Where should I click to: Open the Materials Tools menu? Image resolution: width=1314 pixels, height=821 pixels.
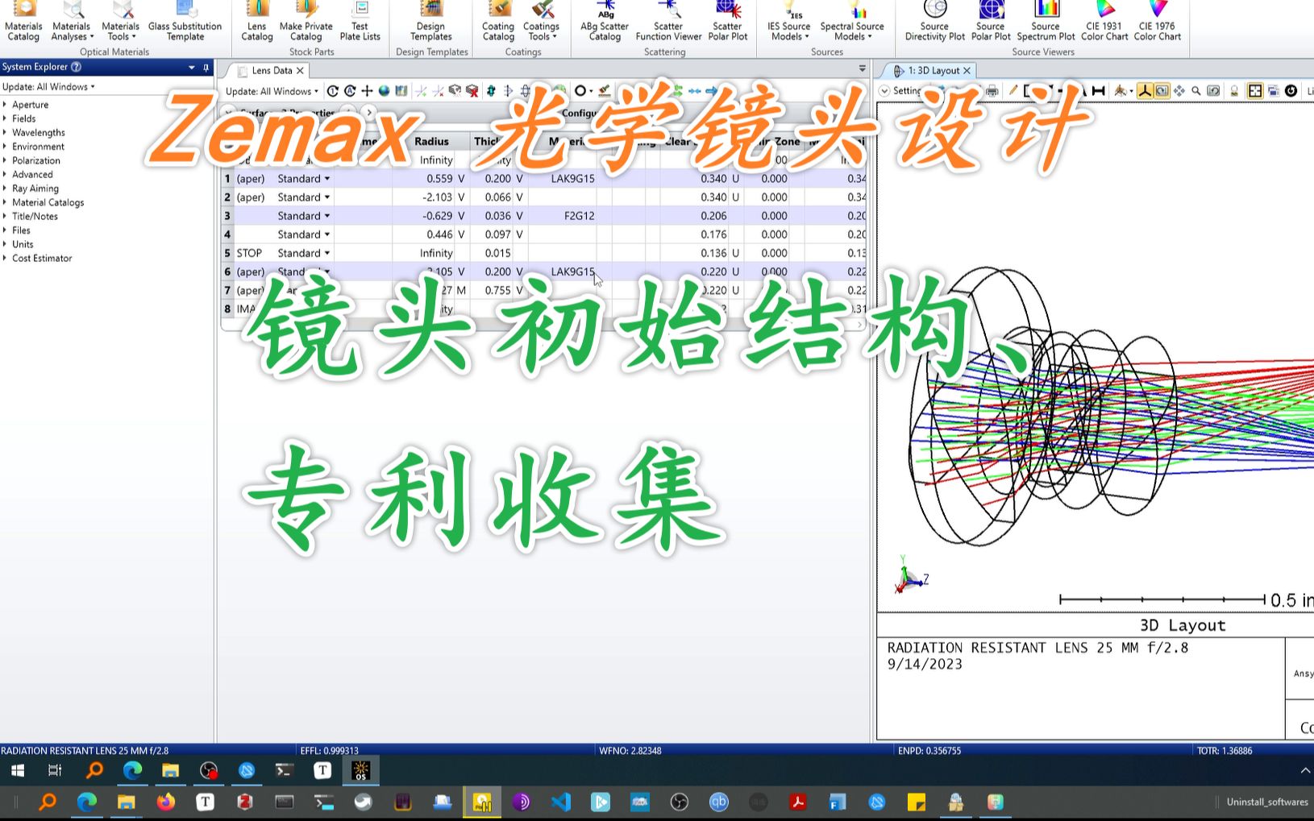[121, 22]
